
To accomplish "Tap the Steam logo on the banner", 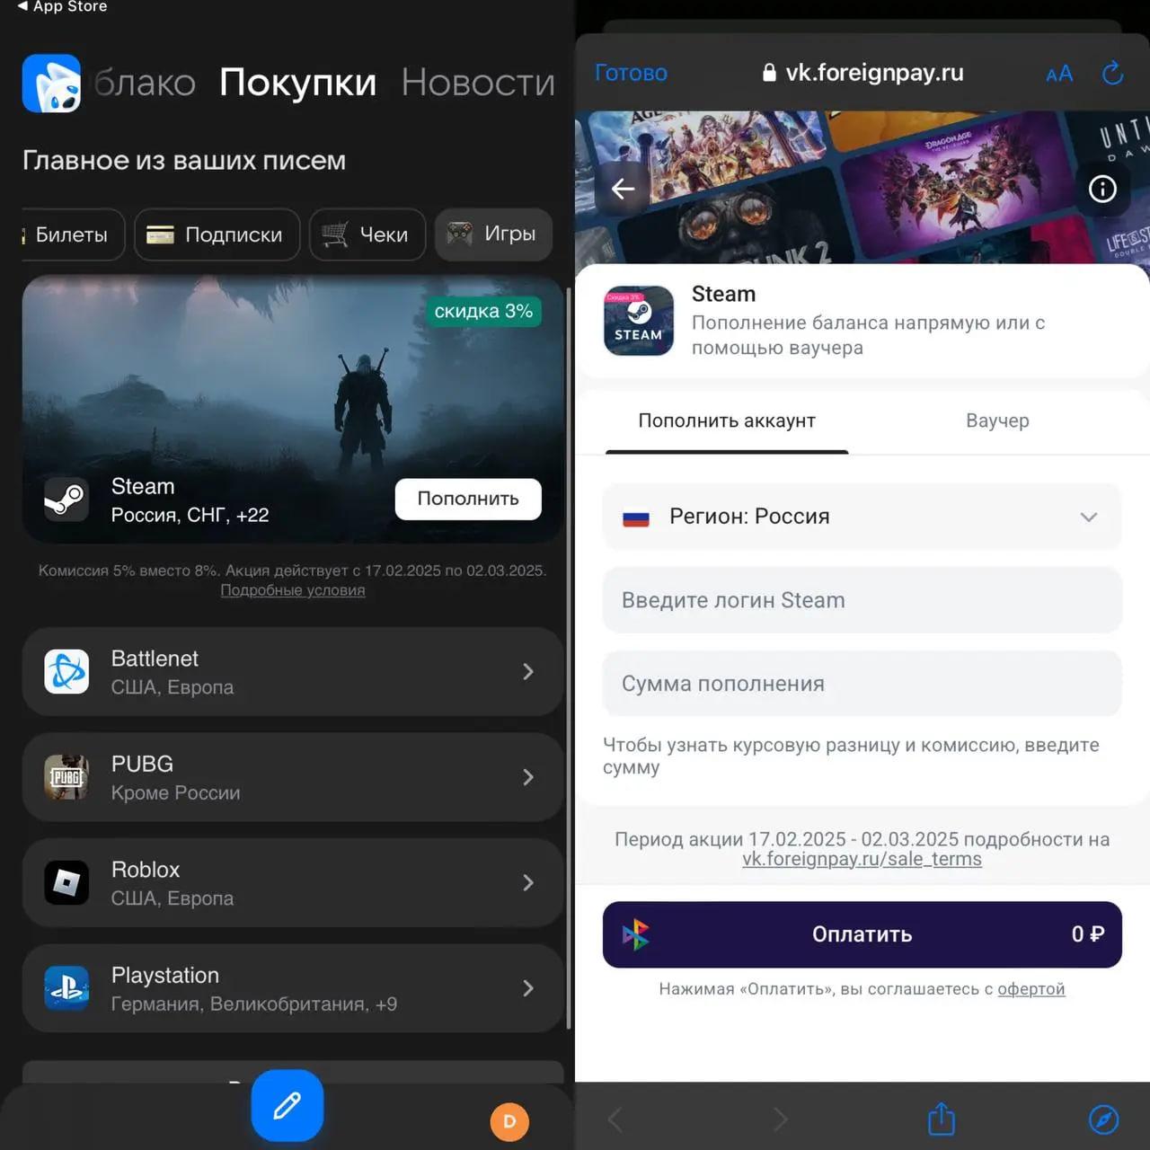I will coord(66,500).
